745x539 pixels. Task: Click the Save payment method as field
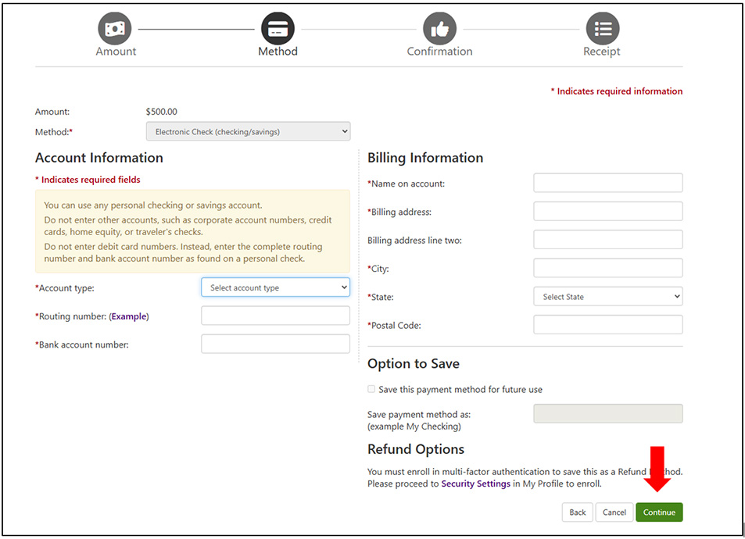[607, 414]
